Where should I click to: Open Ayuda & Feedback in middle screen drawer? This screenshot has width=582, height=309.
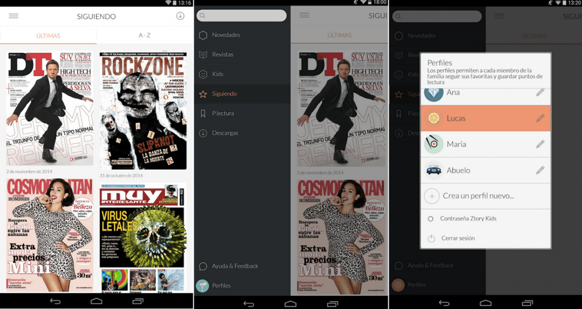[x=242, y=266]
